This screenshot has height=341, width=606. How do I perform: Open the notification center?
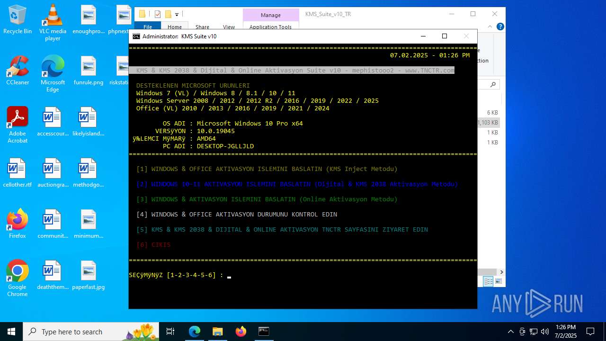[x=590, y=332]
